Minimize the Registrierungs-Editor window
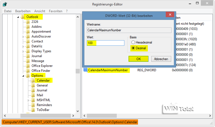Viewport: 215px width, 127px height. [x=190, y=3]
